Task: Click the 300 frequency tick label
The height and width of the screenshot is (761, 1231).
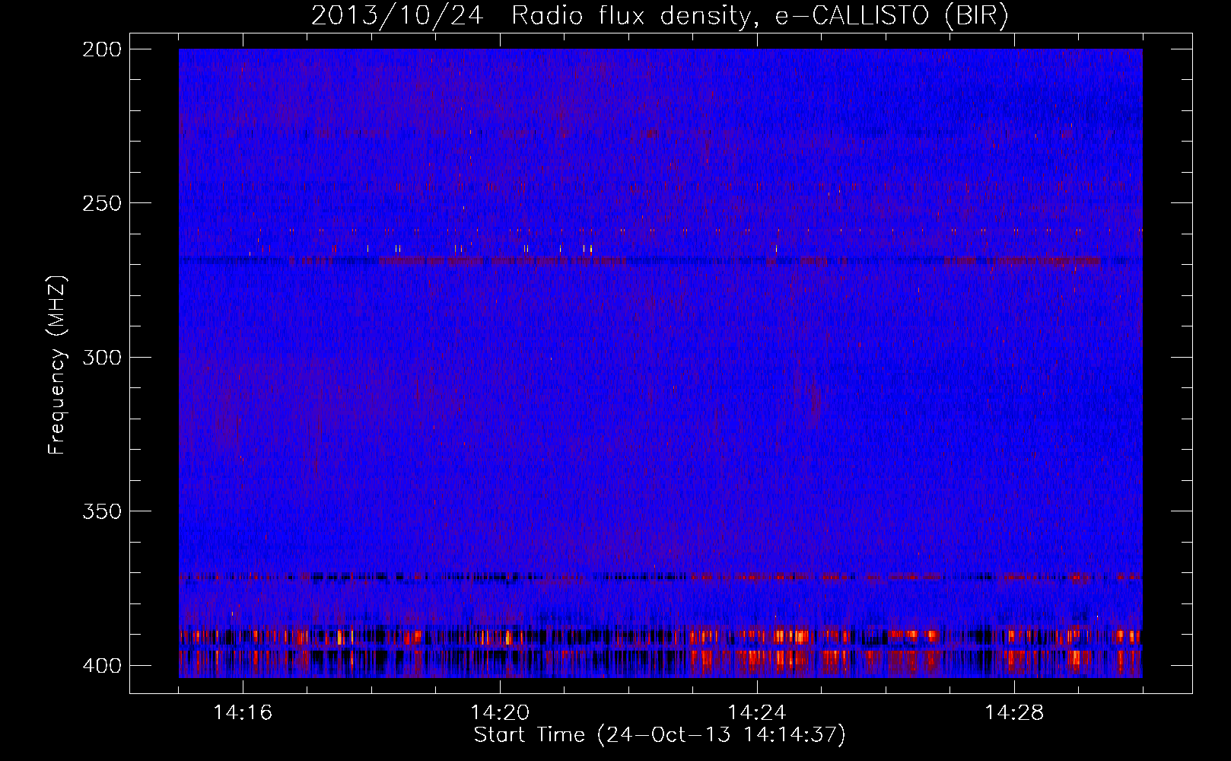Action: point(102,357)
